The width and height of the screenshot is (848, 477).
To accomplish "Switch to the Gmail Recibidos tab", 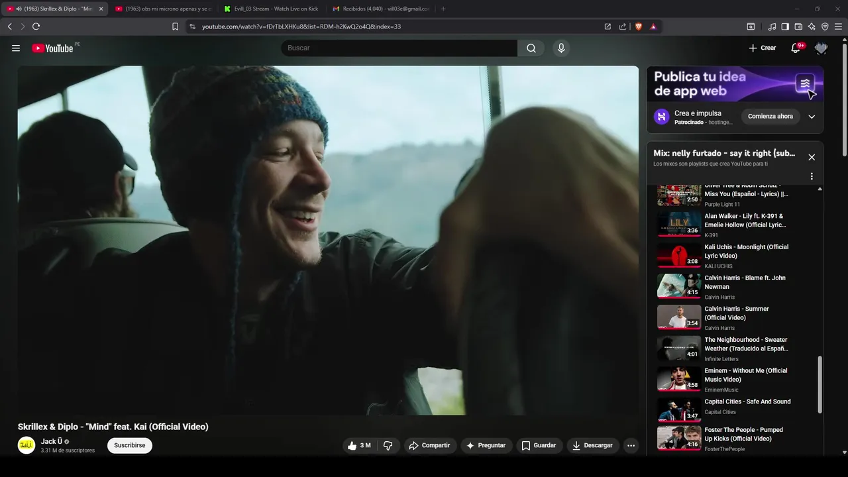I will point(380,9).
